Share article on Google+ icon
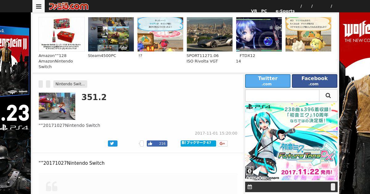370x194 pixels. [x=223, y=143]
